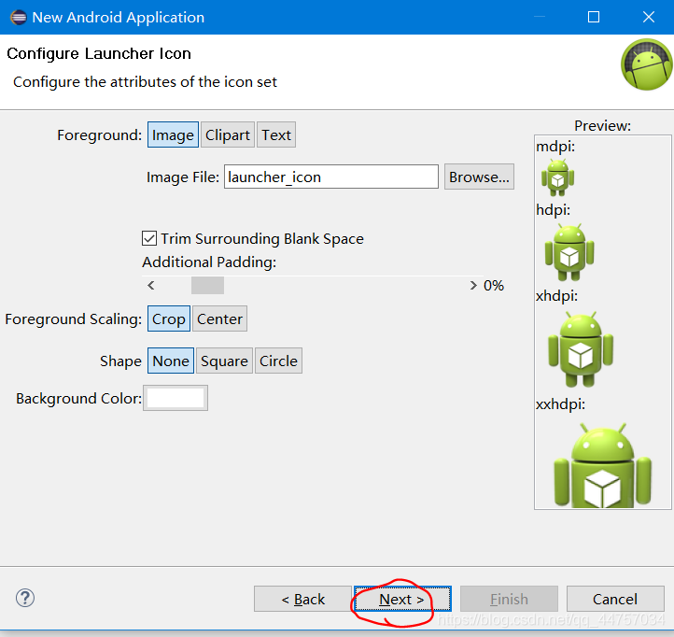This screenshot has height=637, width=674.
Task: Set shape to None
Action: (171, 361)
